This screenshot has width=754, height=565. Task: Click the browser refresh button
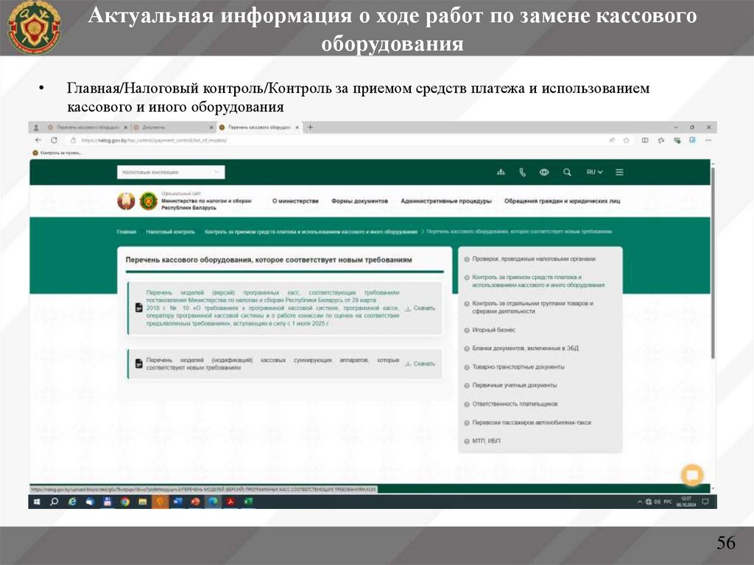[x=54, y=139]
